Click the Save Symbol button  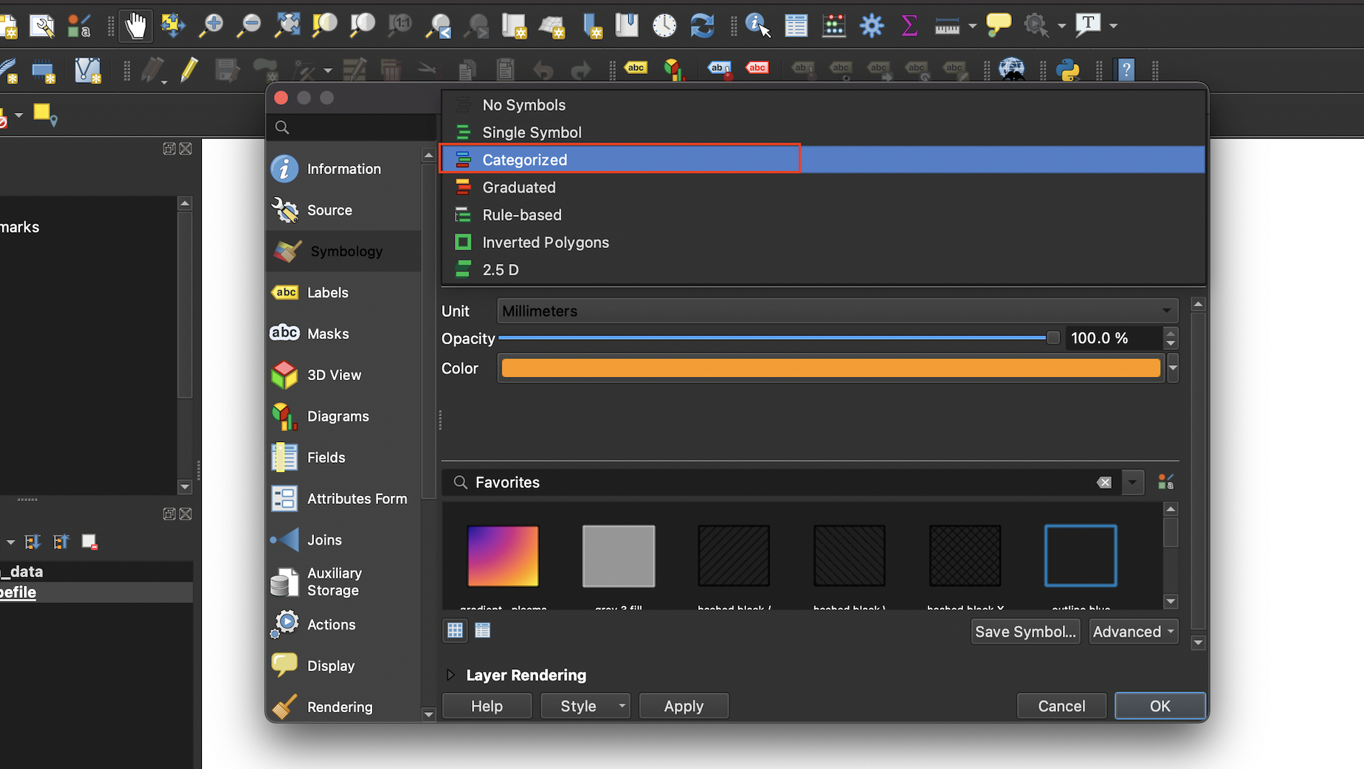tap(1026, 632)
